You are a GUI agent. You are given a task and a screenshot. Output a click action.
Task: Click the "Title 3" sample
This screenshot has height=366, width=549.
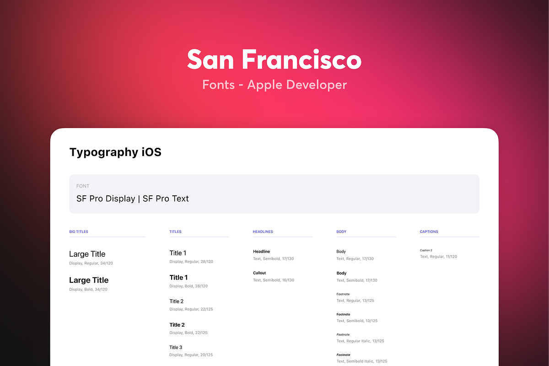[x=176, y=347]
